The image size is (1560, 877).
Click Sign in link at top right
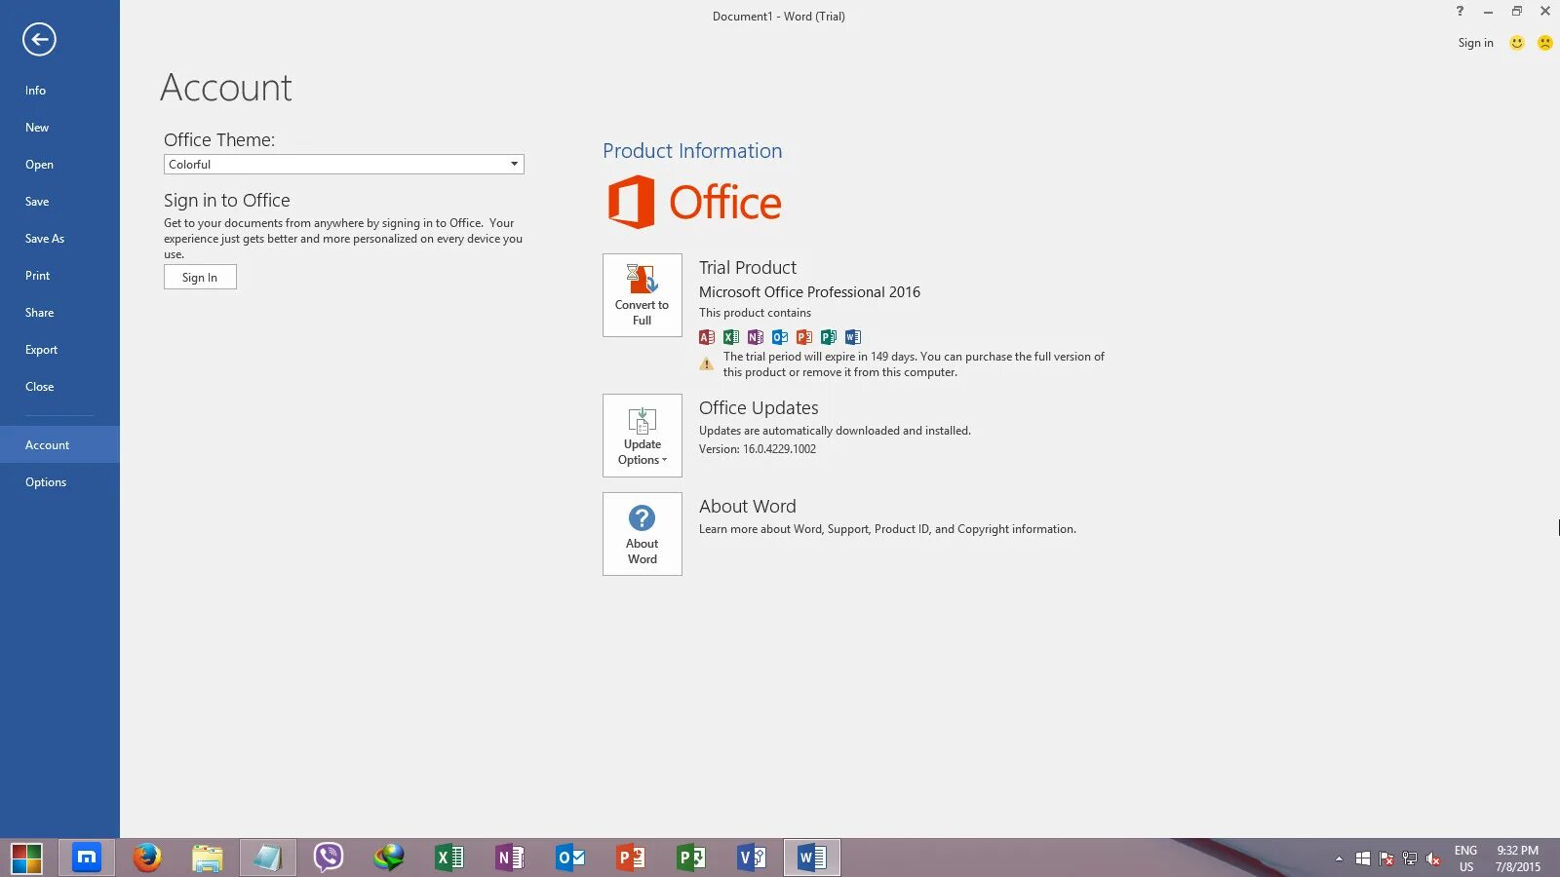1475,43
